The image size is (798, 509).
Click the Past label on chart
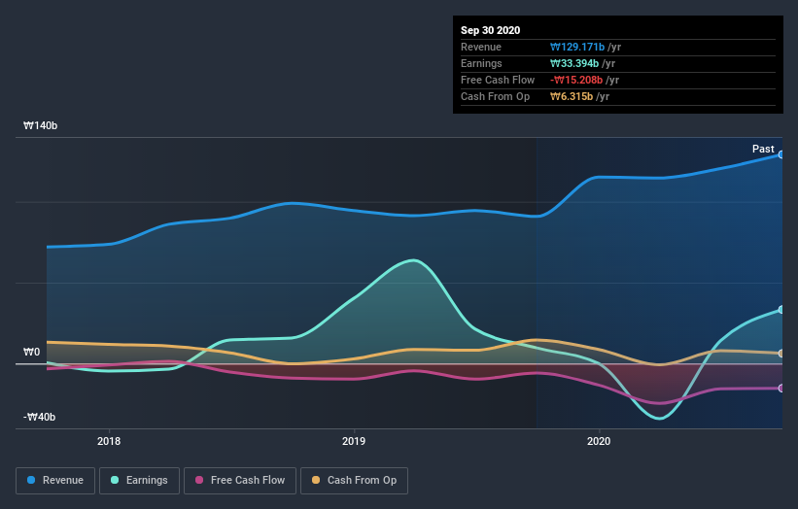tap(763, 149)
